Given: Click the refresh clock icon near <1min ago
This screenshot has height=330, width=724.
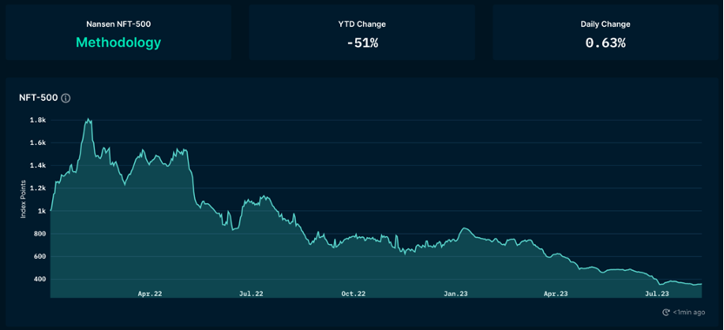Looking at the screenshot, I should (666, 313).
